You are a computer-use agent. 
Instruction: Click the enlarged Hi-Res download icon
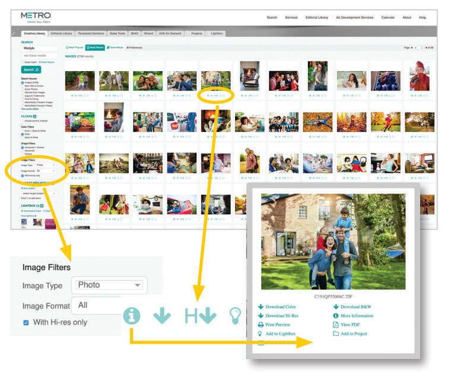200,316
